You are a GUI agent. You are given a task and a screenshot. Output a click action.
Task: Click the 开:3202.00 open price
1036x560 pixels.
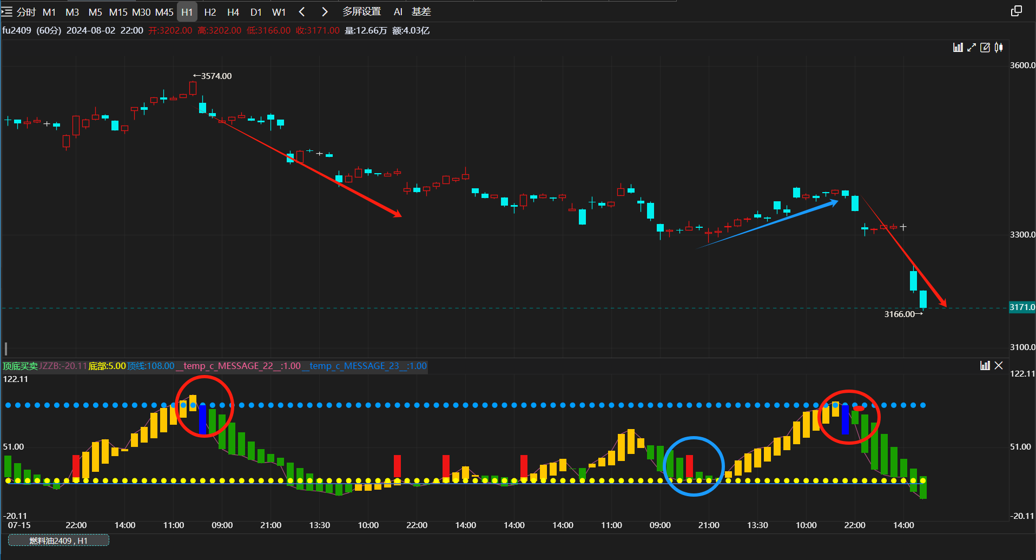170,31
